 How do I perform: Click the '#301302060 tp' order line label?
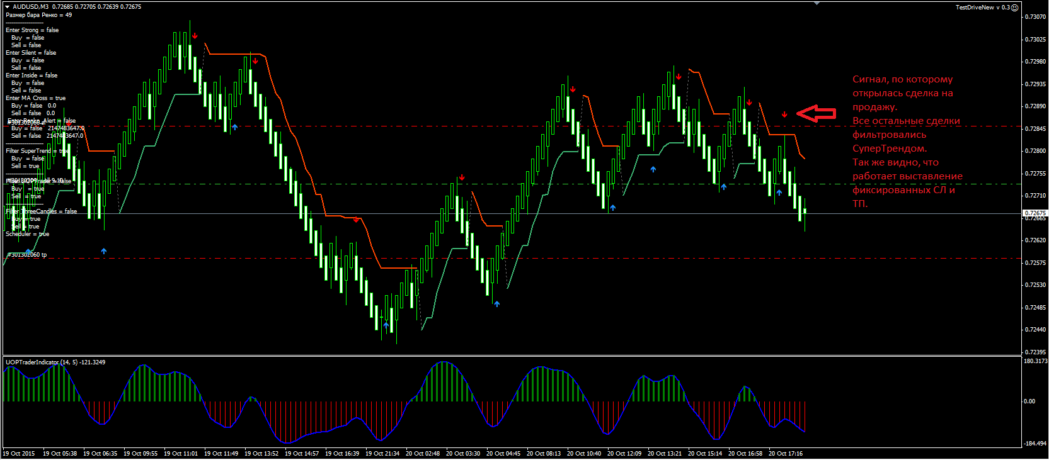point(26,255)
